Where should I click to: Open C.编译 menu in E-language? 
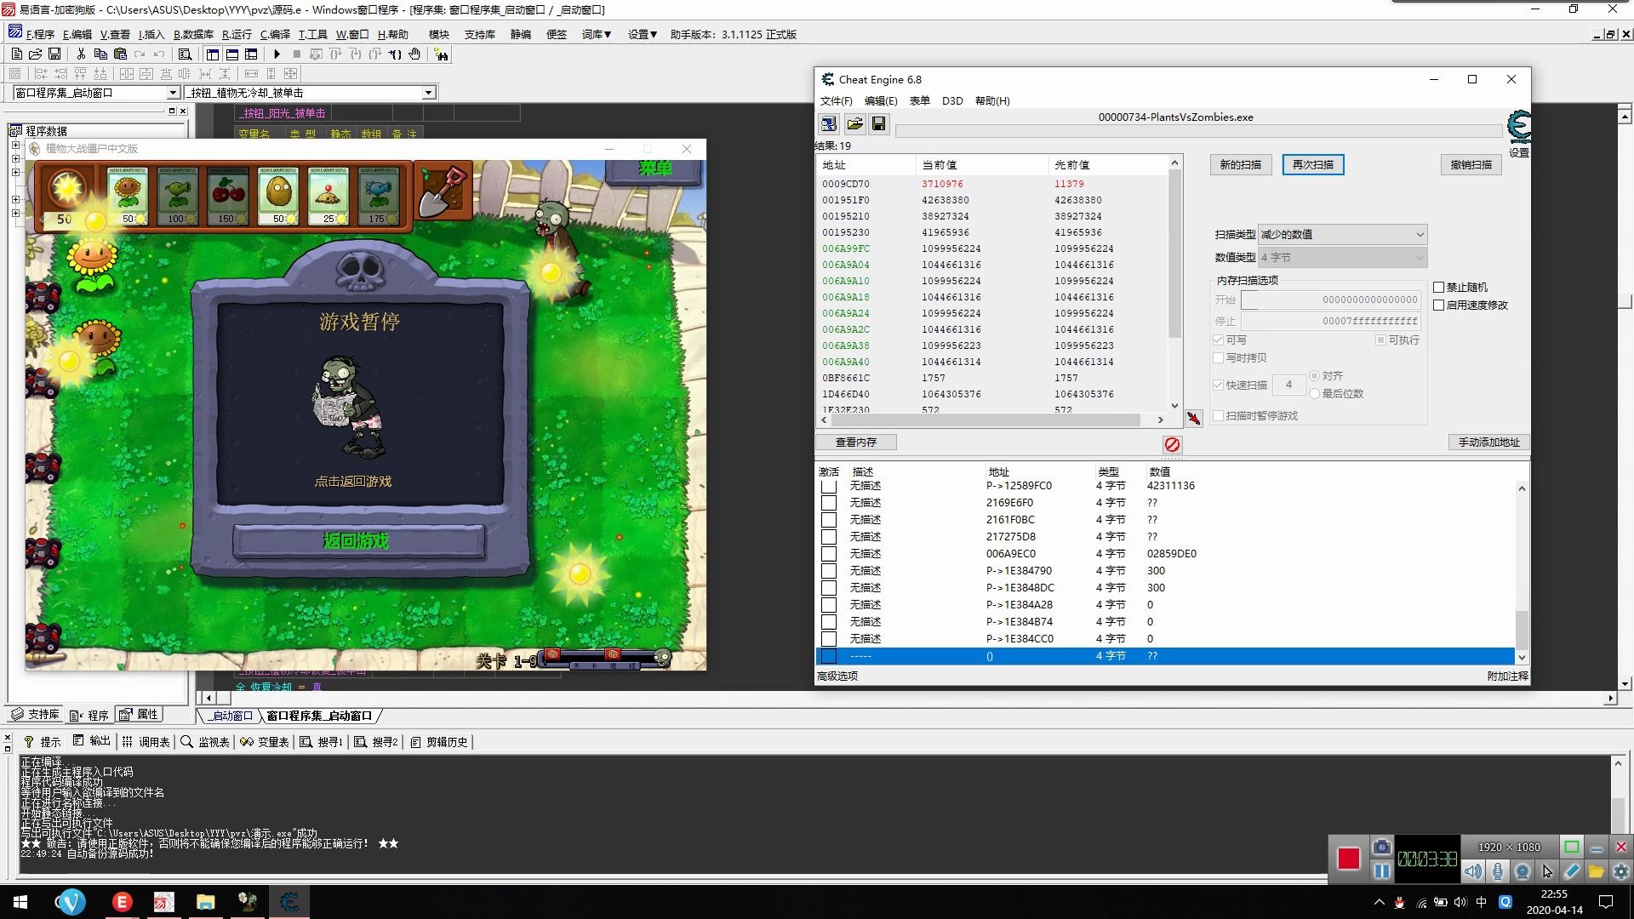[275, 35]
